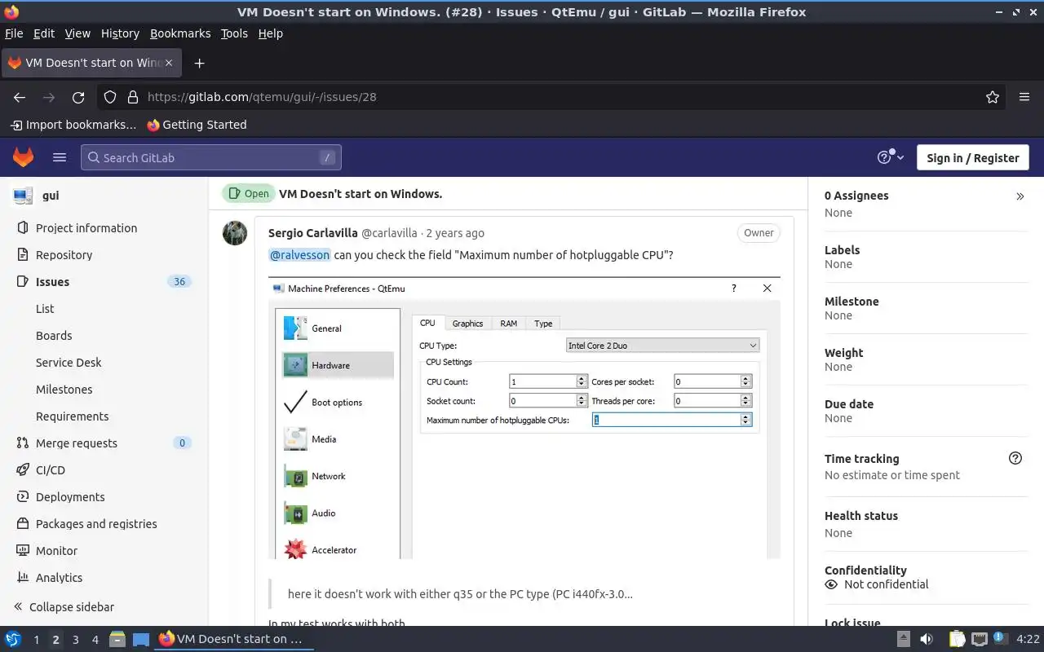1044x652 pixels.
Task: Click the site security padlock icon
Action: (x=133, y=97)
